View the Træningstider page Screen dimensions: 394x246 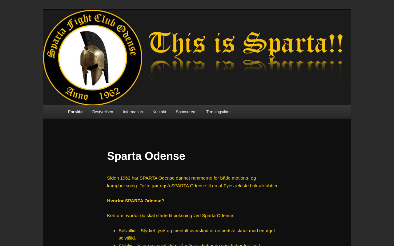click(x=218, y=112)
